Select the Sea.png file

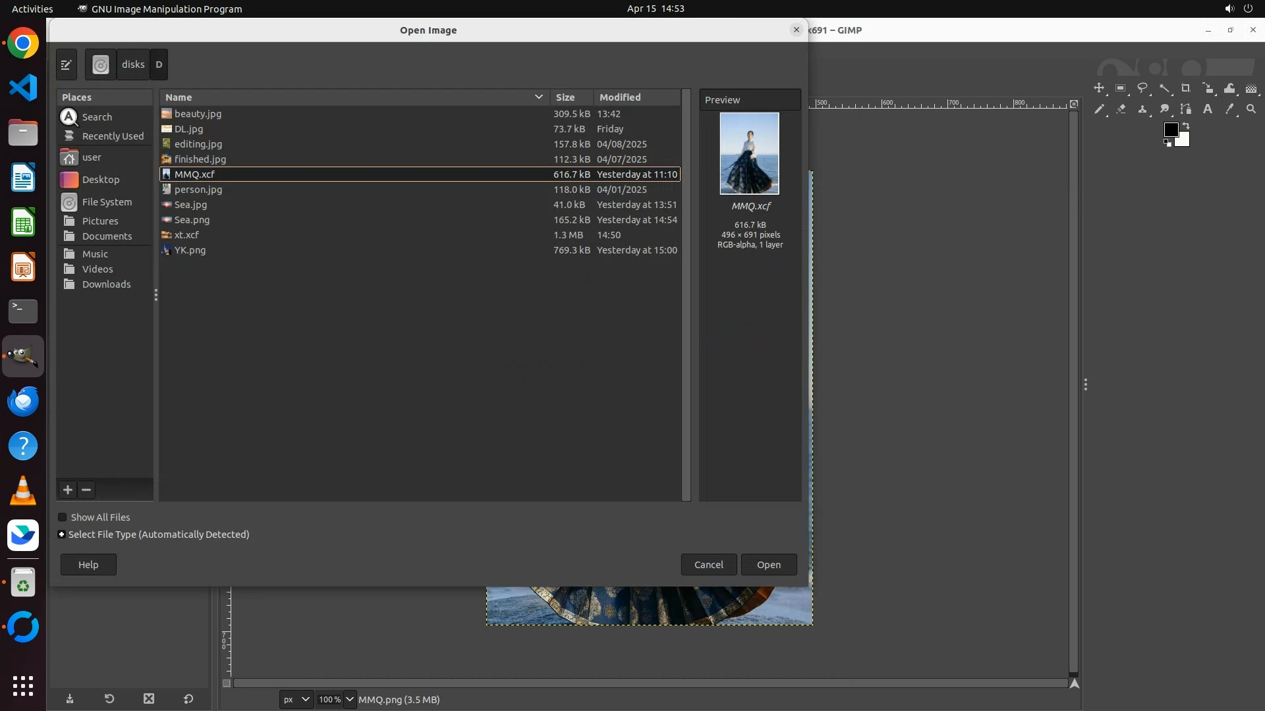192,220
